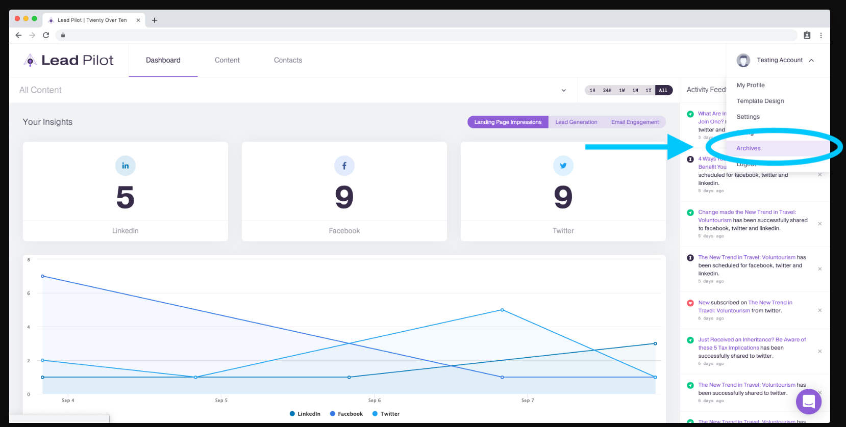Image resolution: width=846 pixels, height=427 pixels.
Task: Click the Twitter Sep 6 peak data point
Action: coord(502,310)
